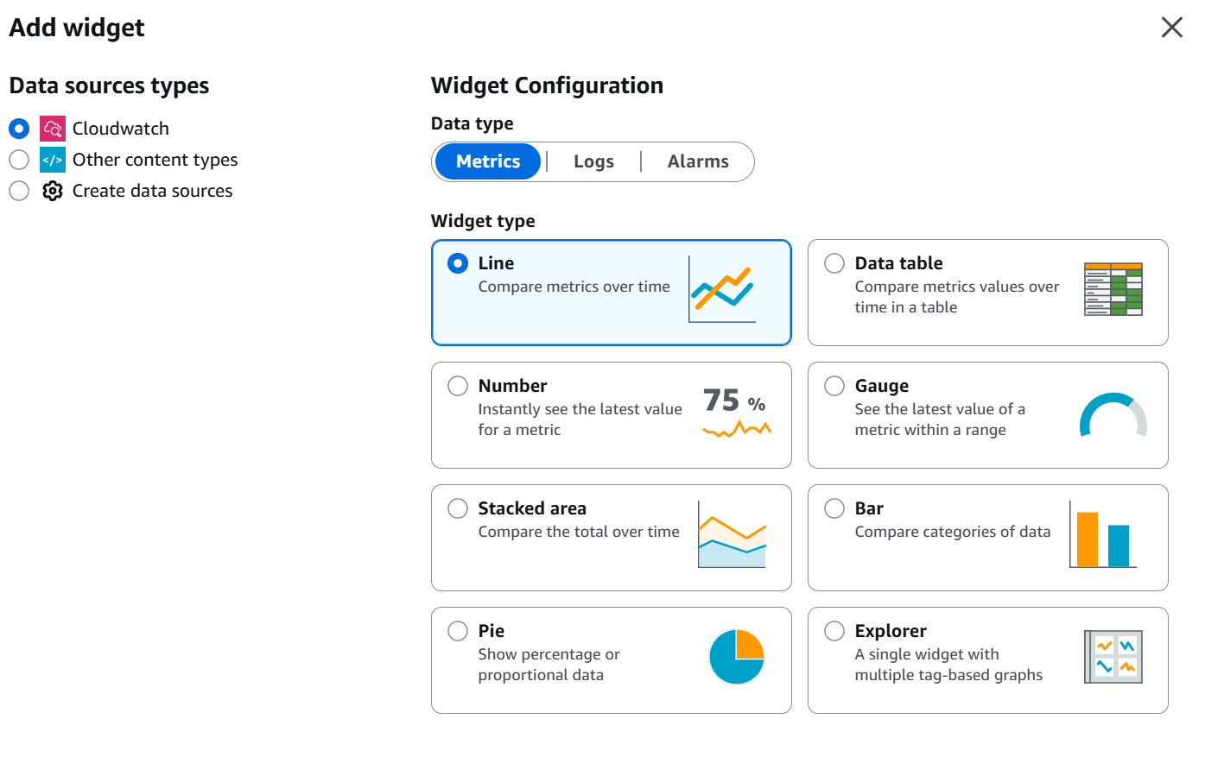Switch to the Alarms data type tab
1205x757 pixels.
(x=698, y=161)
